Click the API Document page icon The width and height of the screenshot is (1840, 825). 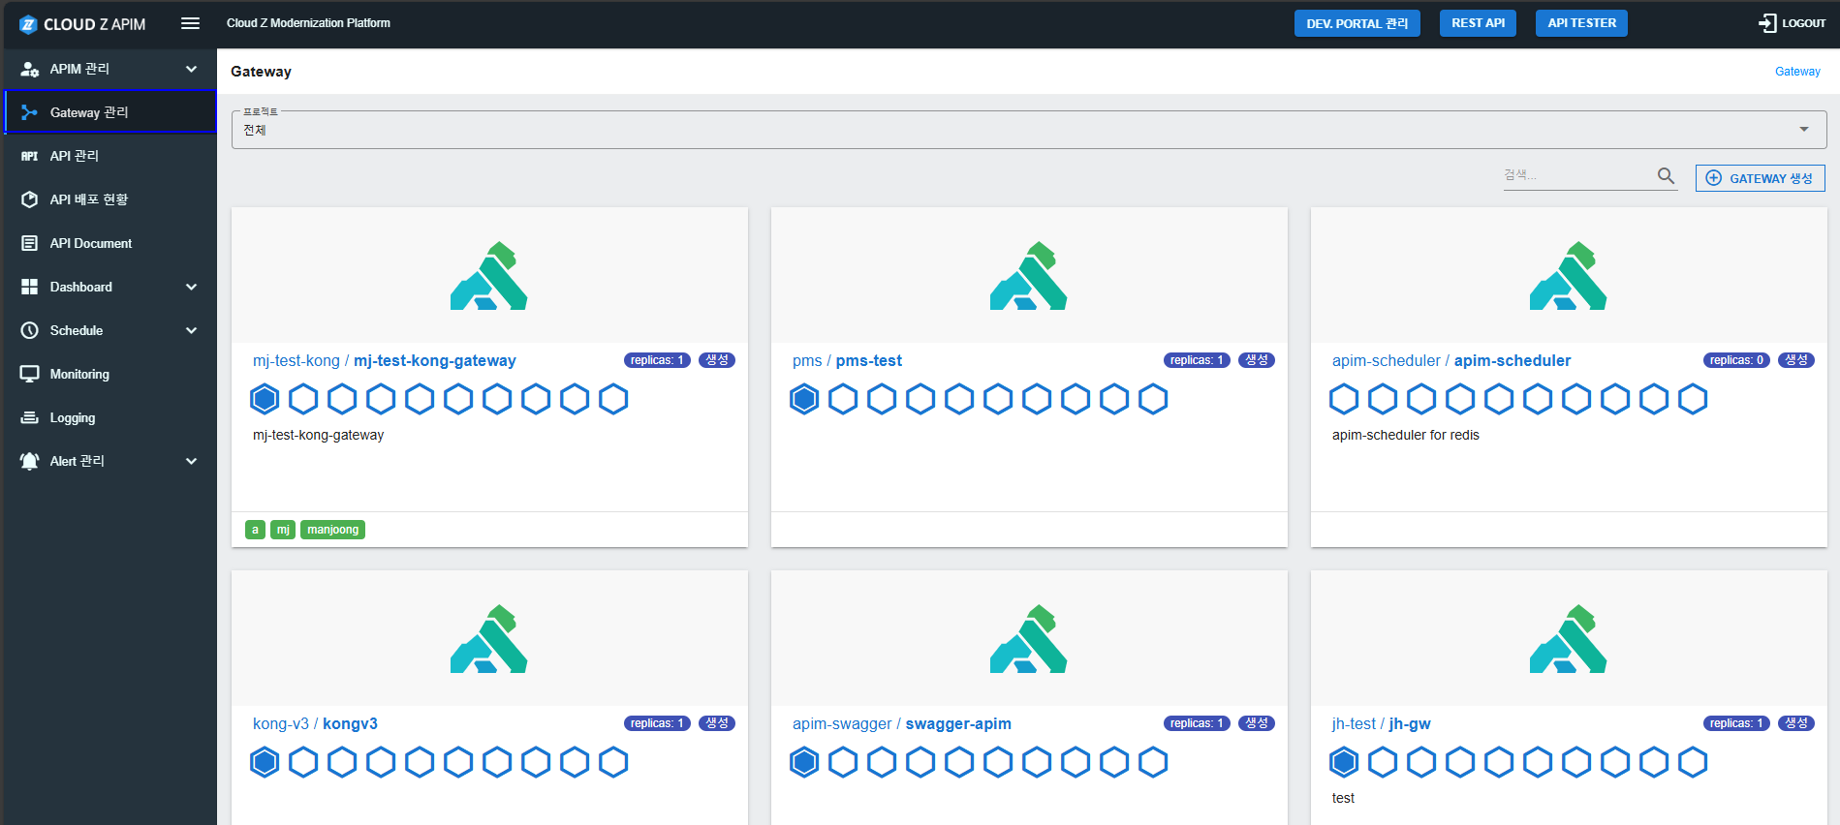click(x=30, y=243)
